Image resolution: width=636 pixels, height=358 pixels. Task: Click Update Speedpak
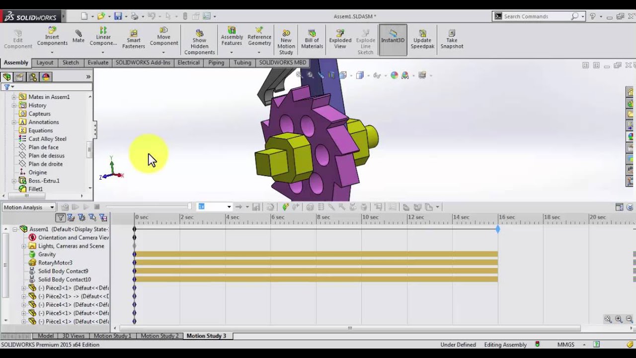coord(422,40)
